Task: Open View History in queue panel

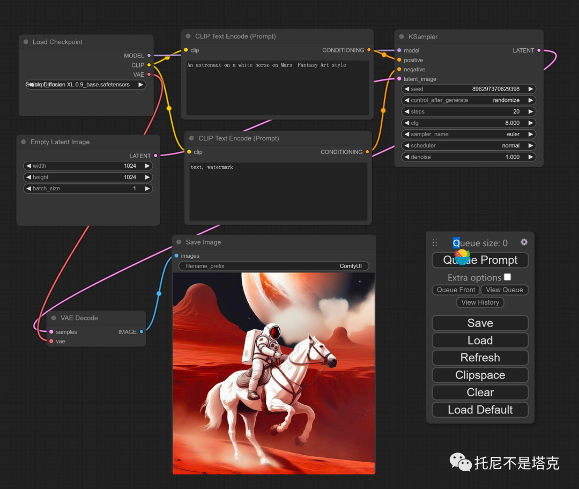Action: coord(480,302)
